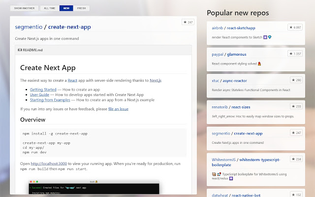The height and width of the screenshot is (197, 315).
Task: Open the datwheat owner link
Action: coord(220,195)
